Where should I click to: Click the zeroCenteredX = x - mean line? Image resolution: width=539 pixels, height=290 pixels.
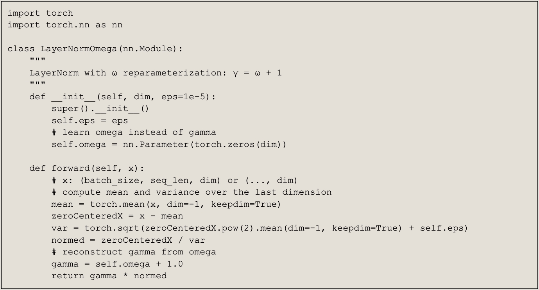coord(117,216)
